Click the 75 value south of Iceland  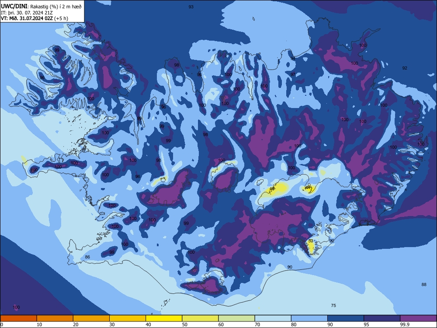(x=333, y=306)
